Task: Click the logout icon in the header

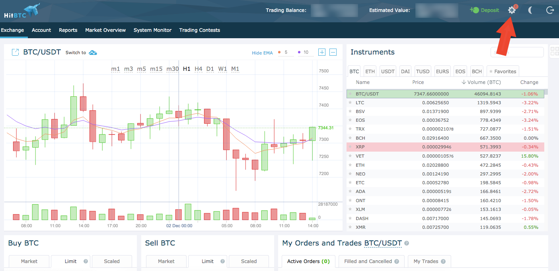Action: point(550,10)
